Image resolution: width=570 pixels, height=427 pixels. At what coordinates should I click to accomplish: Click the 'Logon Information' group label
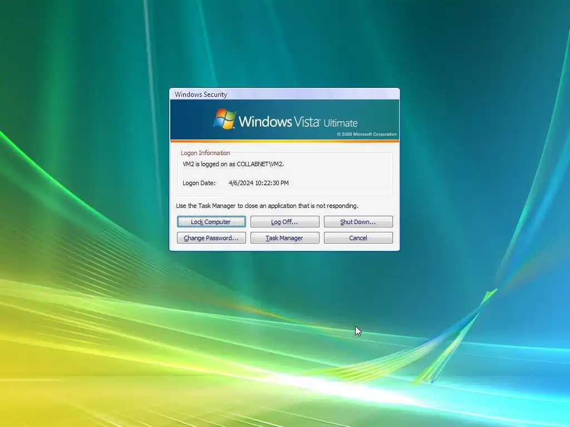(x=205, y=153)
